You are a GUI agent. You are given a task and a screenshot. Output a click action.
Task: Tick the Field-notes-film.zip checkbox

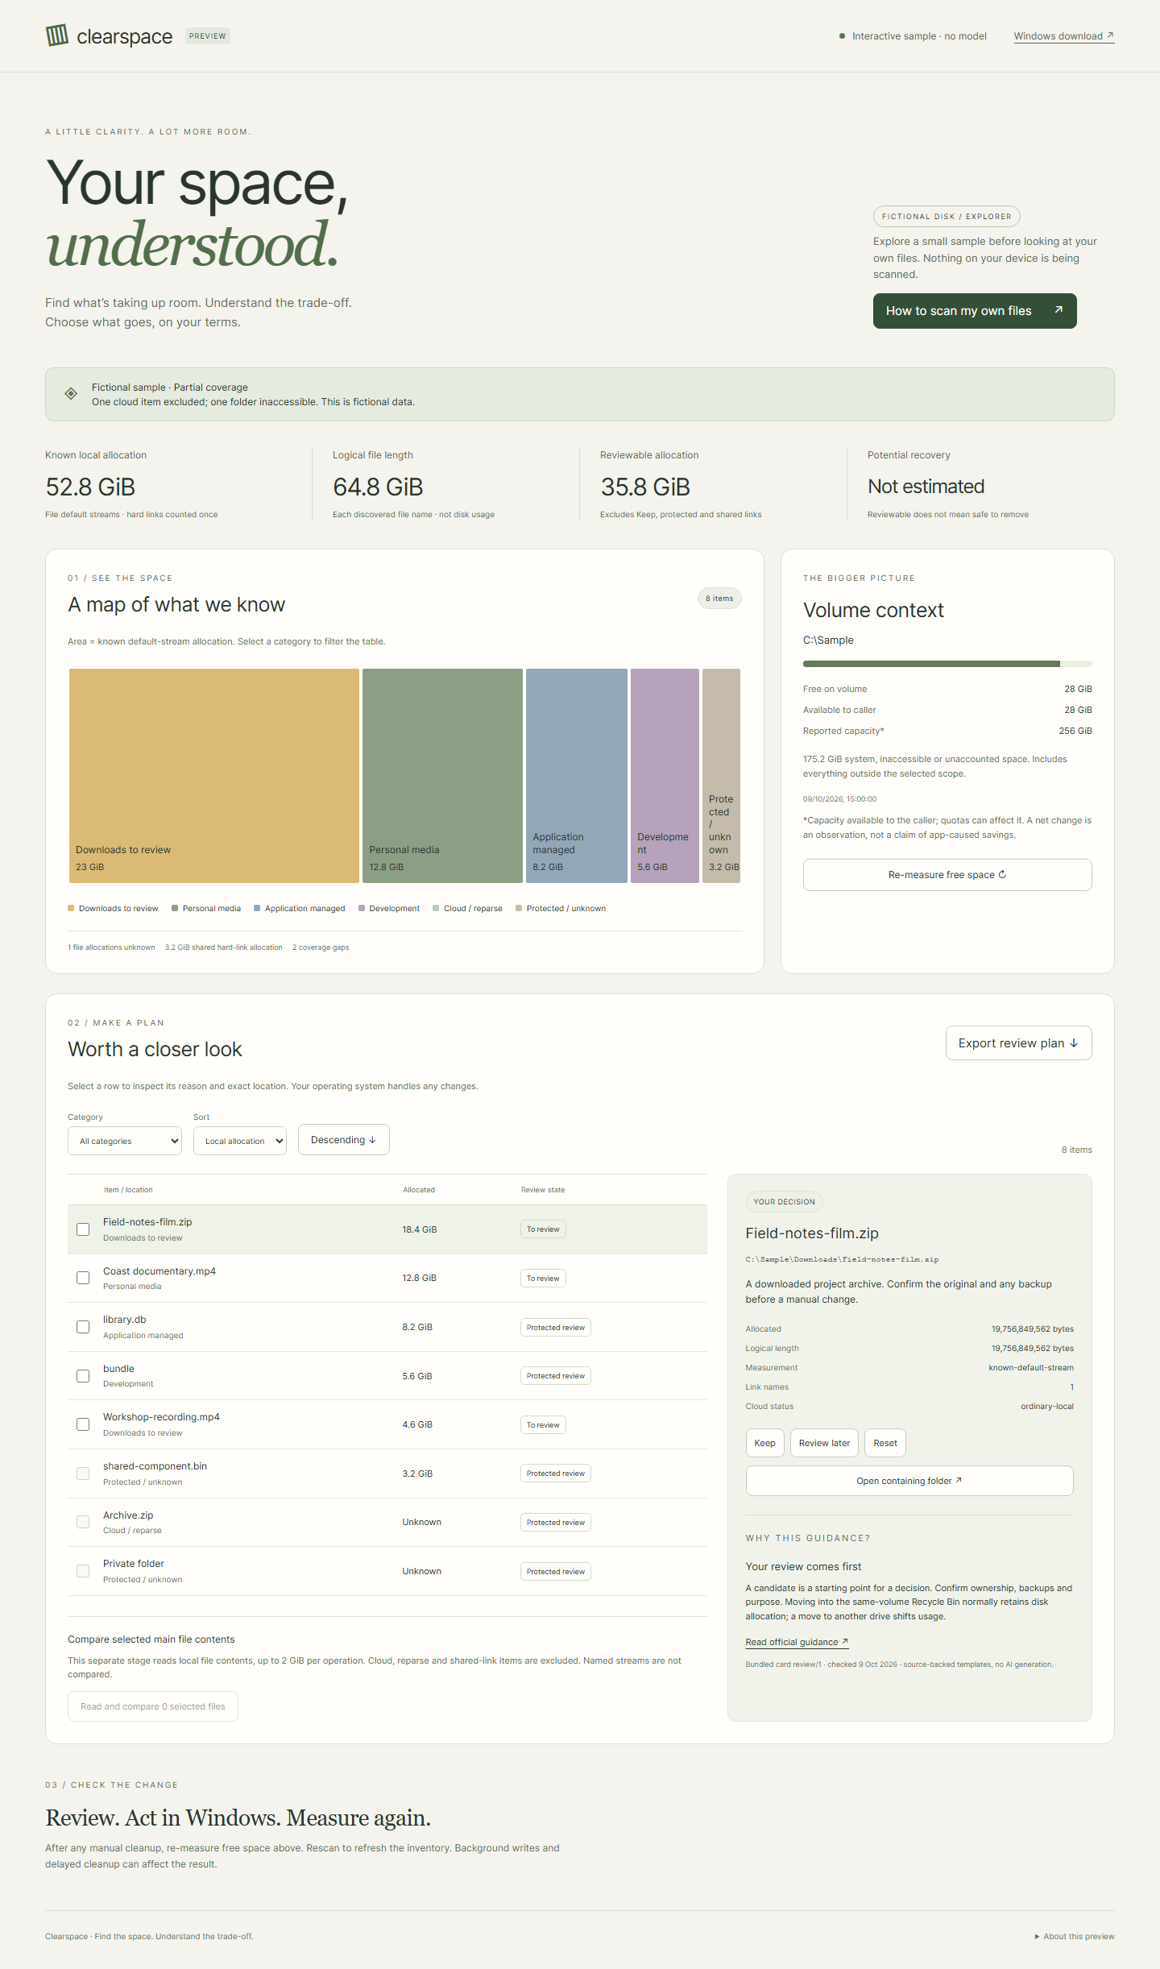(x=83, y=1229)
